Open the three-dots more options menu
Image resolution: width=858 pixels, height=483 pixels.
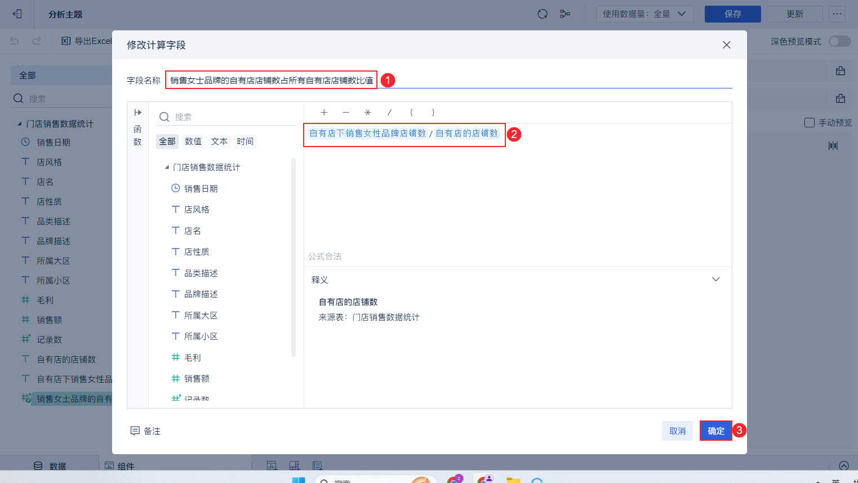(837, 14)
